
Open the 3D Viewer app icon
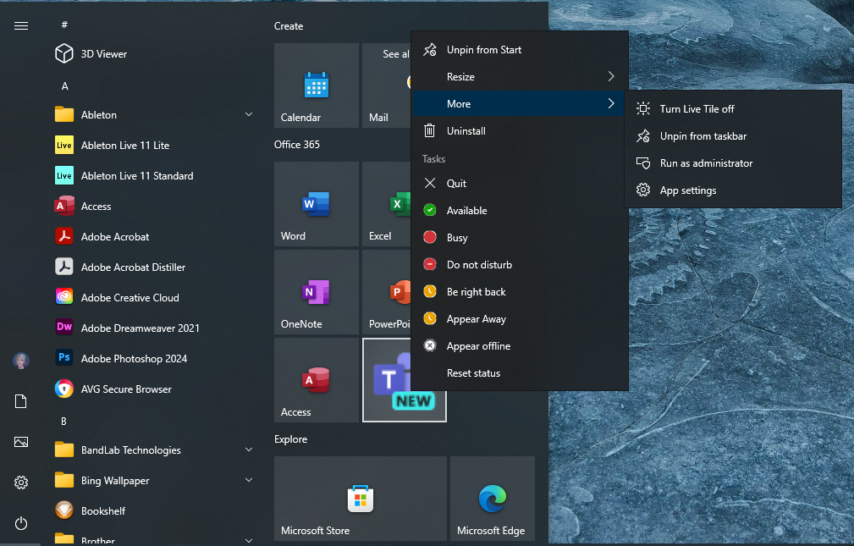[64, 53]
